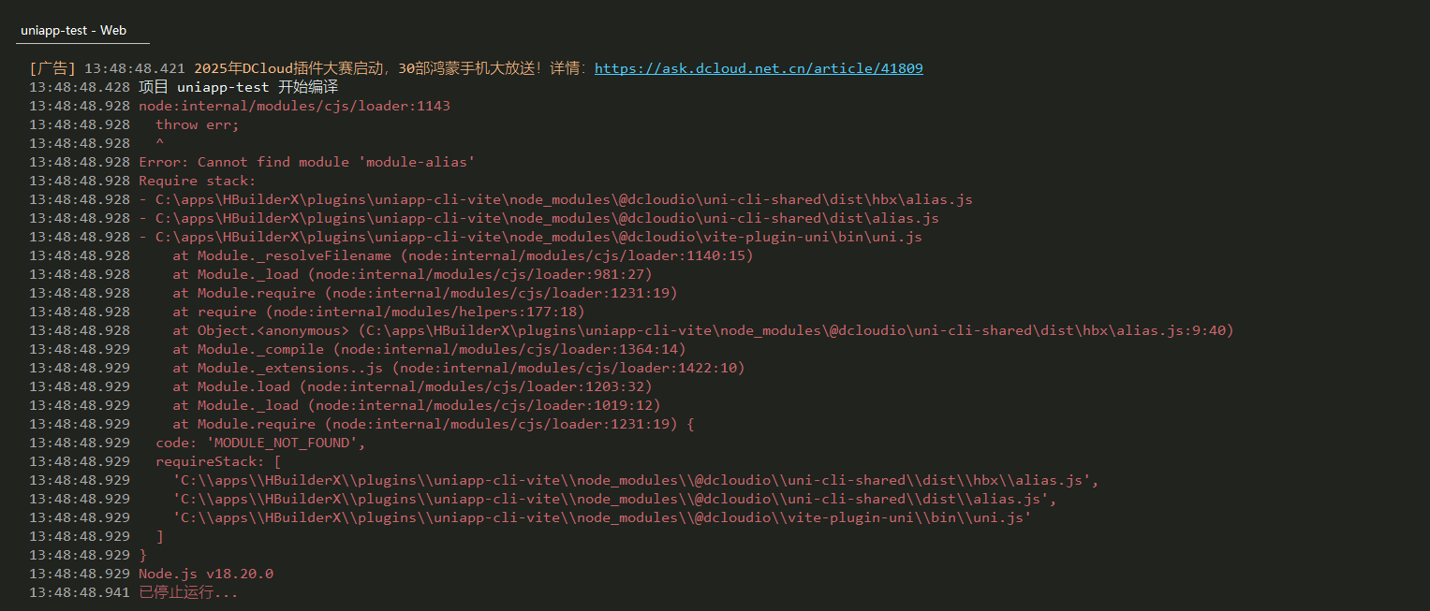Screen dimensions: 1430x611
Task: Click the 'at Module._extensions..js' stack line
Action: tap(459, 368)
